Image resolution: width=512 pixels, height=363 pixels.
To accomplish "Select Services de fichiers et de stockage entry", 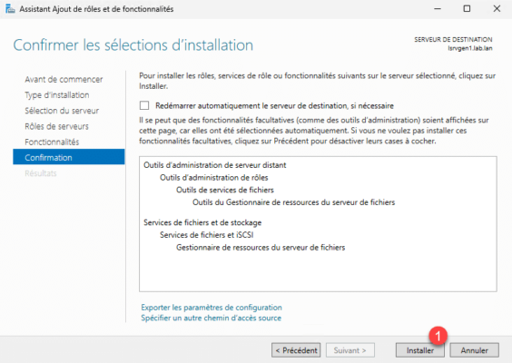I will click(x=202, y=222).
